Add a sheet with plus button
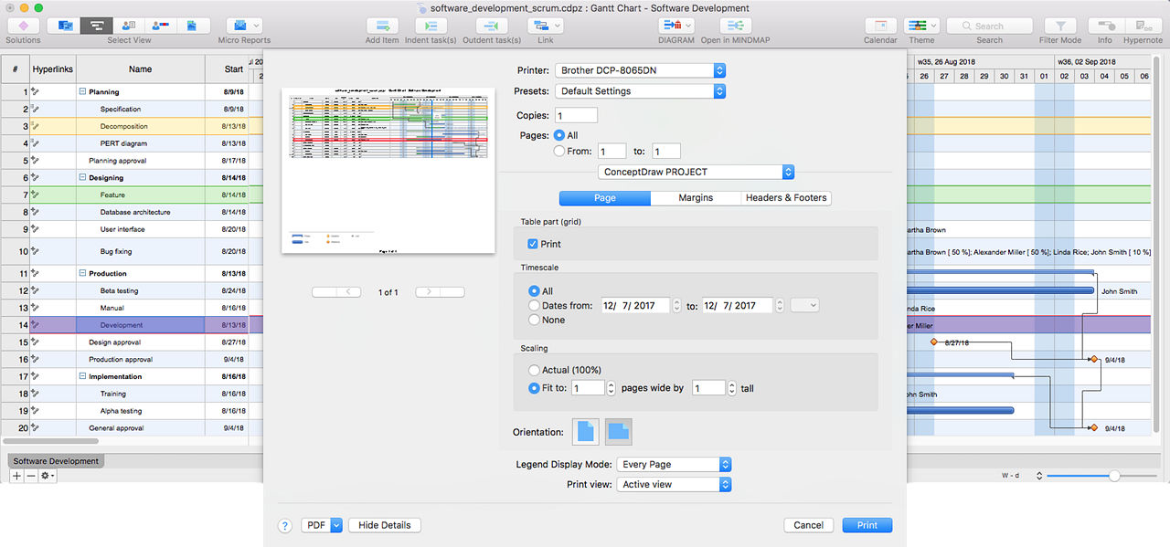The width and height of the screenshot is (1170, 547). pyautogui.click(x=16, y=476)
